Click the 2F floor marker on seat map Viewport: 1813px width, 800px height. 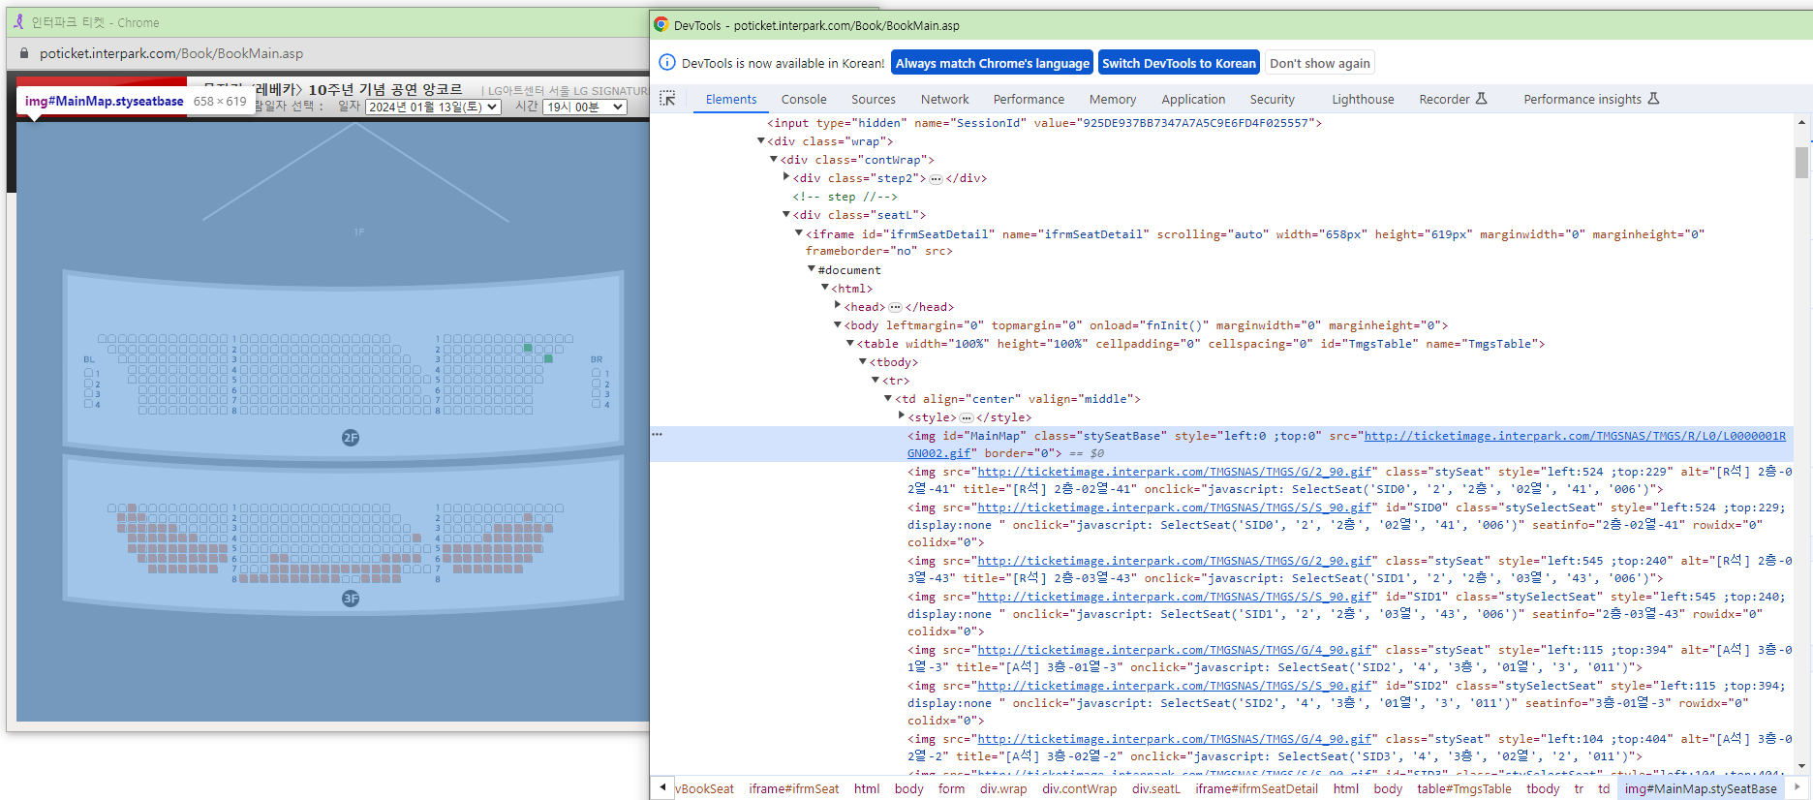coord(351,438)
